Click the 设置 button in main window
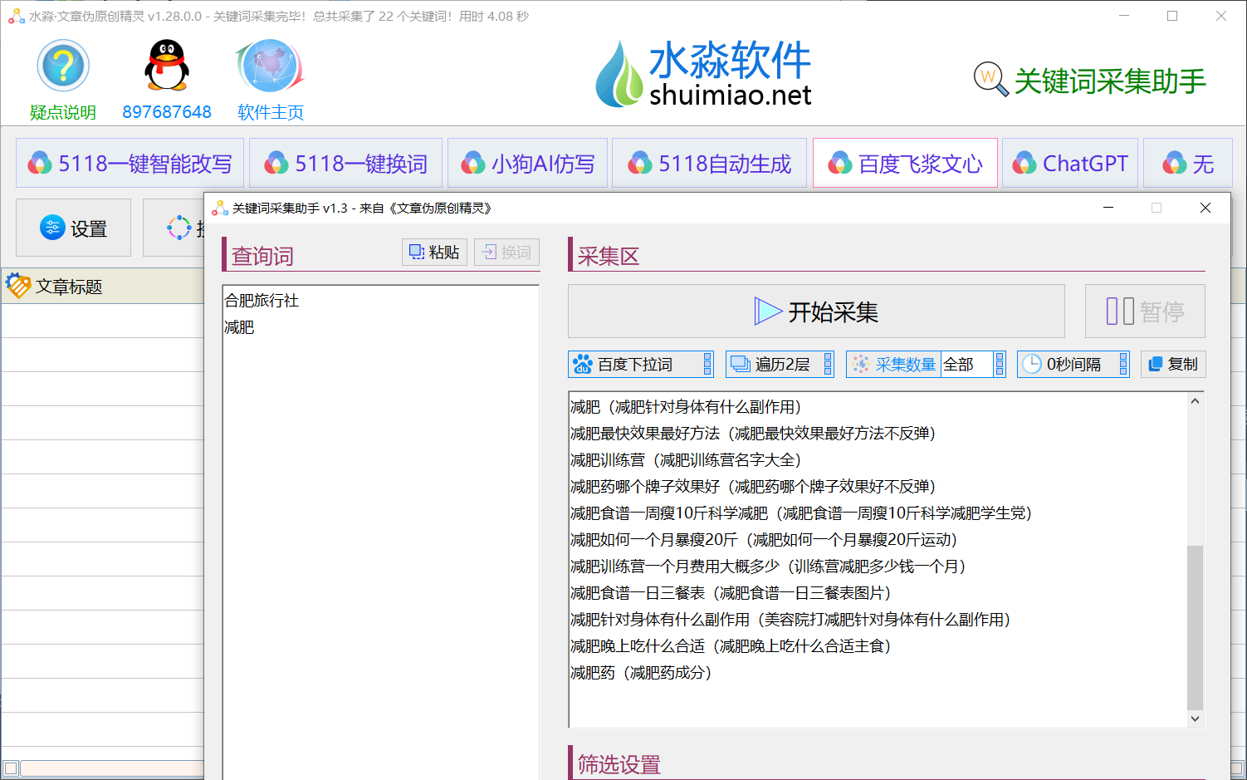Screen dimensions: 1247x780 [74, 228]
